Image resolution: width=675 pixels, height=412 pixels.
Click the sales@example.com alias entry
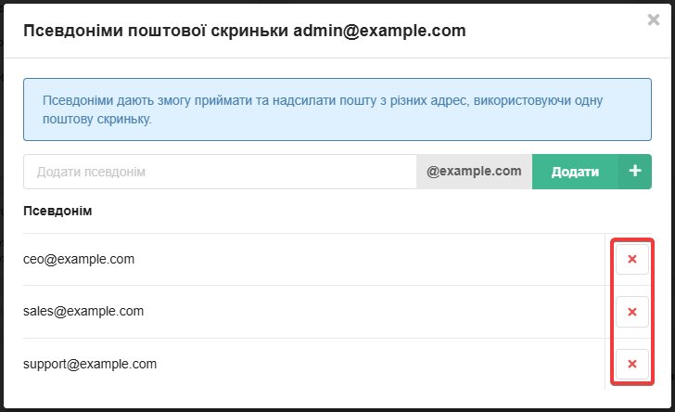[x=83, y=312]
